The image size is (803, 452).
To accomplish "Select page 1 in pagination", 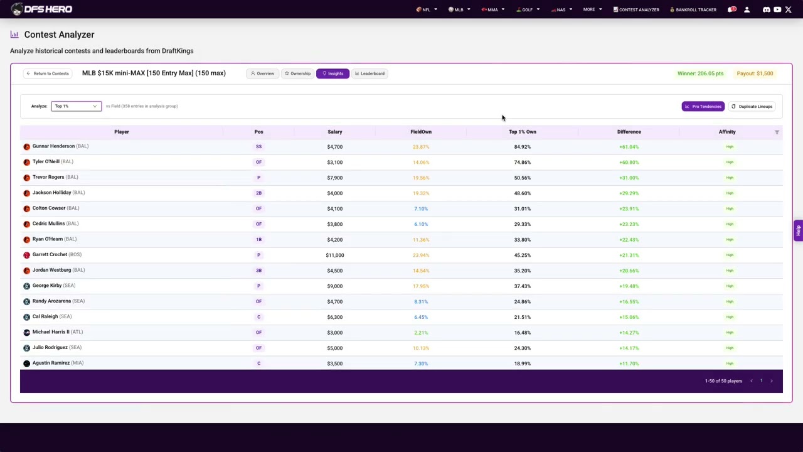I will [762, 381].
